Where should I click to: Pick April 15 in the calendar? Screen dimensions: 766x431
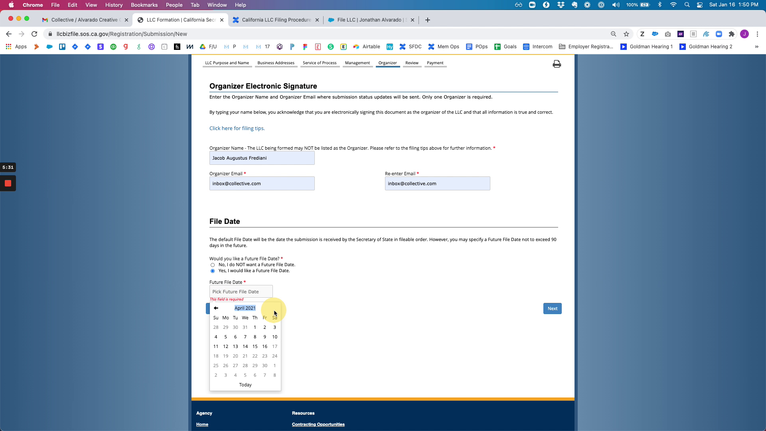pos(255,346)
